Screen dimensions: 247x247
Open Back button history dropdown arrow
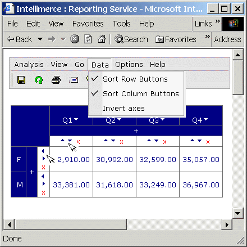tap(40, 39)
